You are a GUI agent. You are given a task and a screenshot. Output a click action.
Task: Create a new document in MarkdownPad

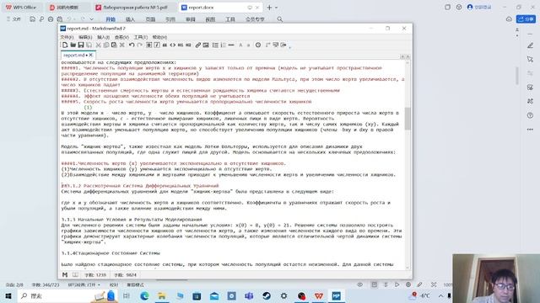[65, 45]
